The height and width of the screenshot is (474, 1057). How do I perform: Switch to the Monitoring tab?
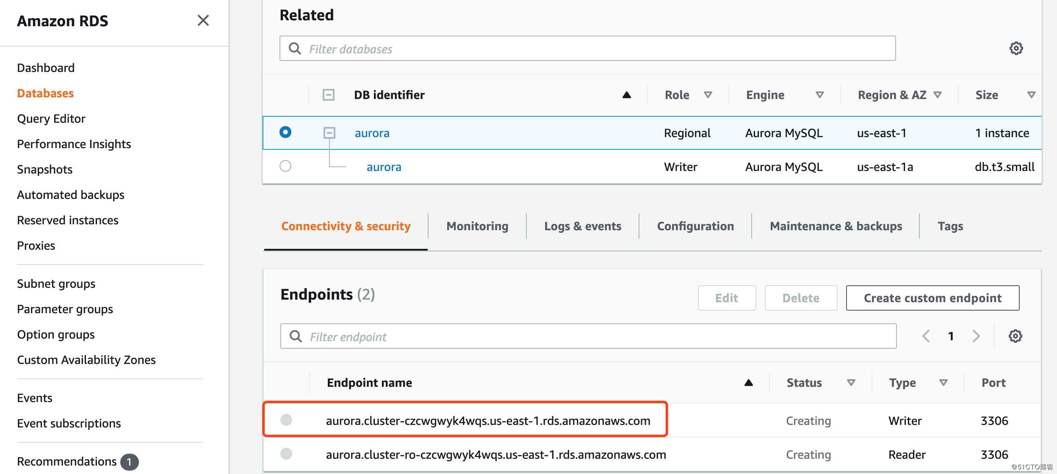(x=477, y=226)
